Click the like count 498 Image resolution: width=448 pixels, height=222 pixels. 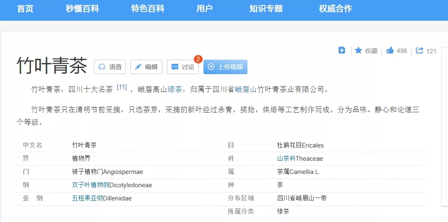pos(402,51)
